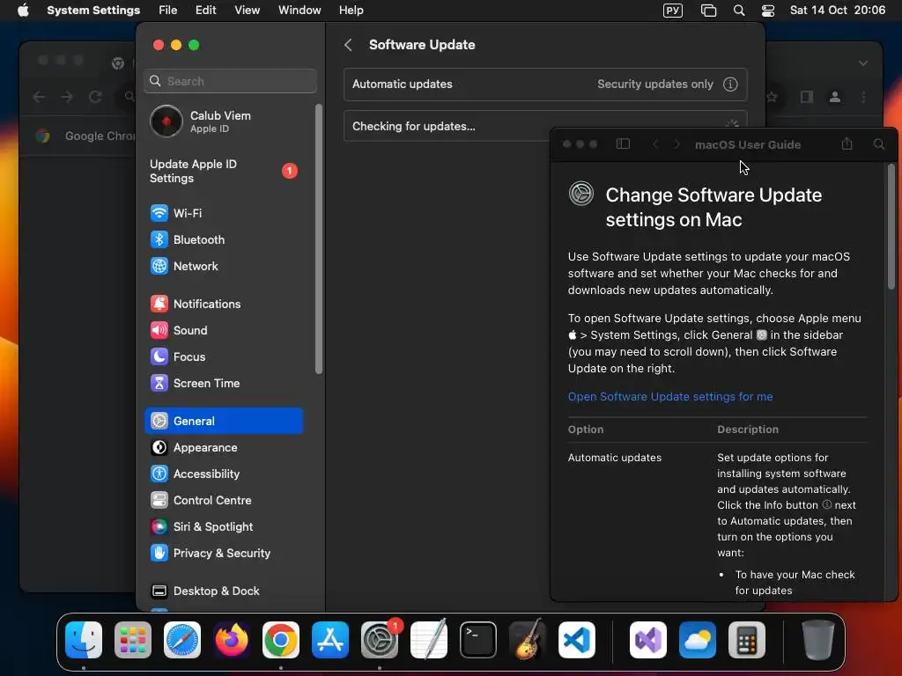902x676 pixels.
Task: Click the Stage Manager windows menu bar icon
Action: tap(709, 11)
